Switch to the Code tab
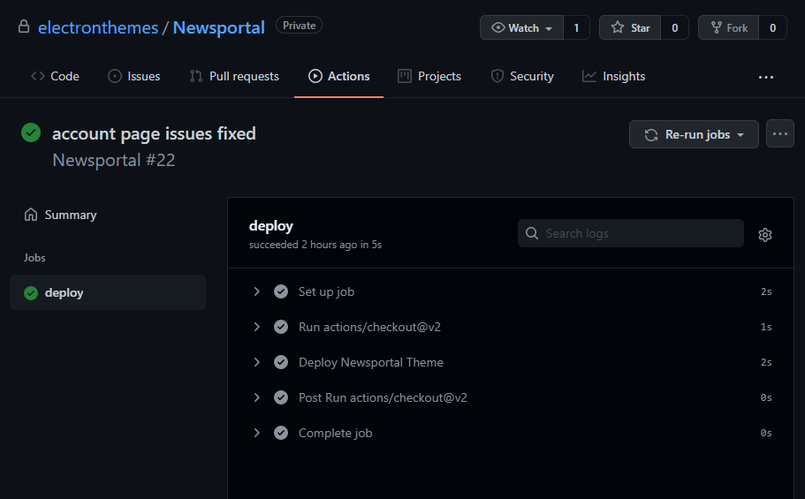This screenshot has height=499, width=805. (x=55, y=77)
